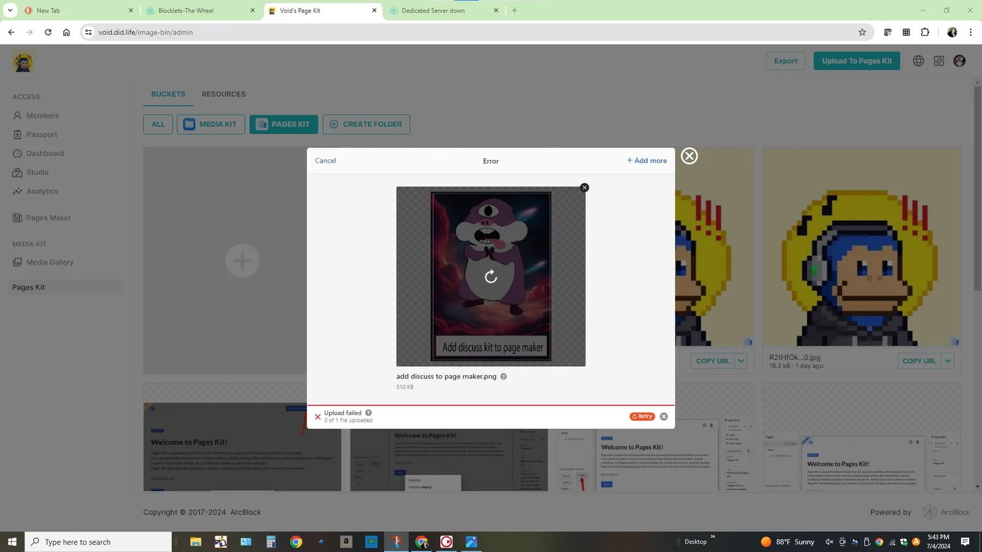The width and height of the screenshot is (982, 552).
Task: Go to the browser home page
Action: click(66, 33)
